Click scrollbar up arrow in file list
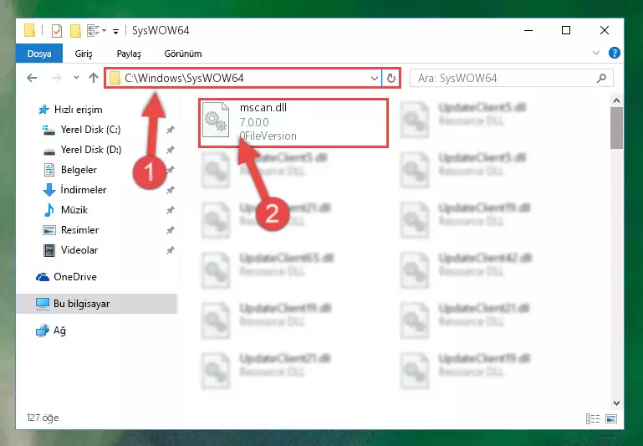 pos(616,100)
